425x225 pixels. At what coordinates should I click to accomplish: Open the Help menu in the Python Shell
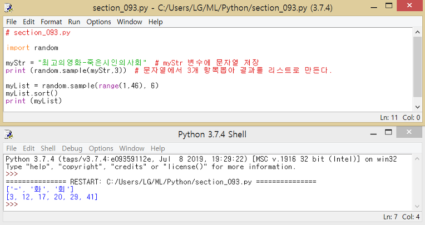coord(158,148)
